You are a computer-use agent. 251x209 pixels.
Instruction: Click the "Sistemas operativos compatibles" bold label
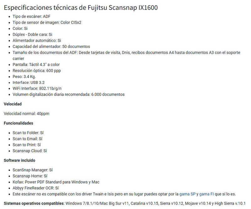point(34,203)
